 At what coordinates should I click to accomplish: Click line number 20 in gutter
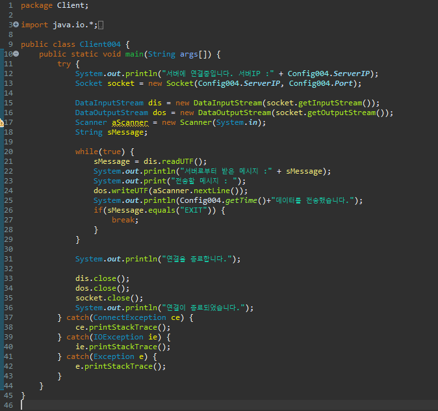8,152
